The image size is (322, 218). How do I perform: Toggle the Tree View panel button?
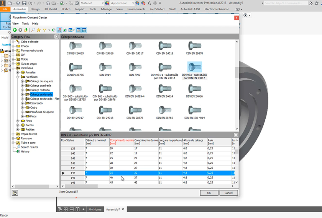click(79, 30)
